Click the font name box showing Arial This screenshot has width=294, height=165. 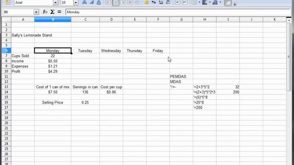(x=34, y=2)
